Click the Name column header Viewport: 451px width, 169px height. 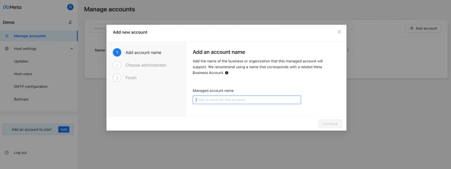100,50
